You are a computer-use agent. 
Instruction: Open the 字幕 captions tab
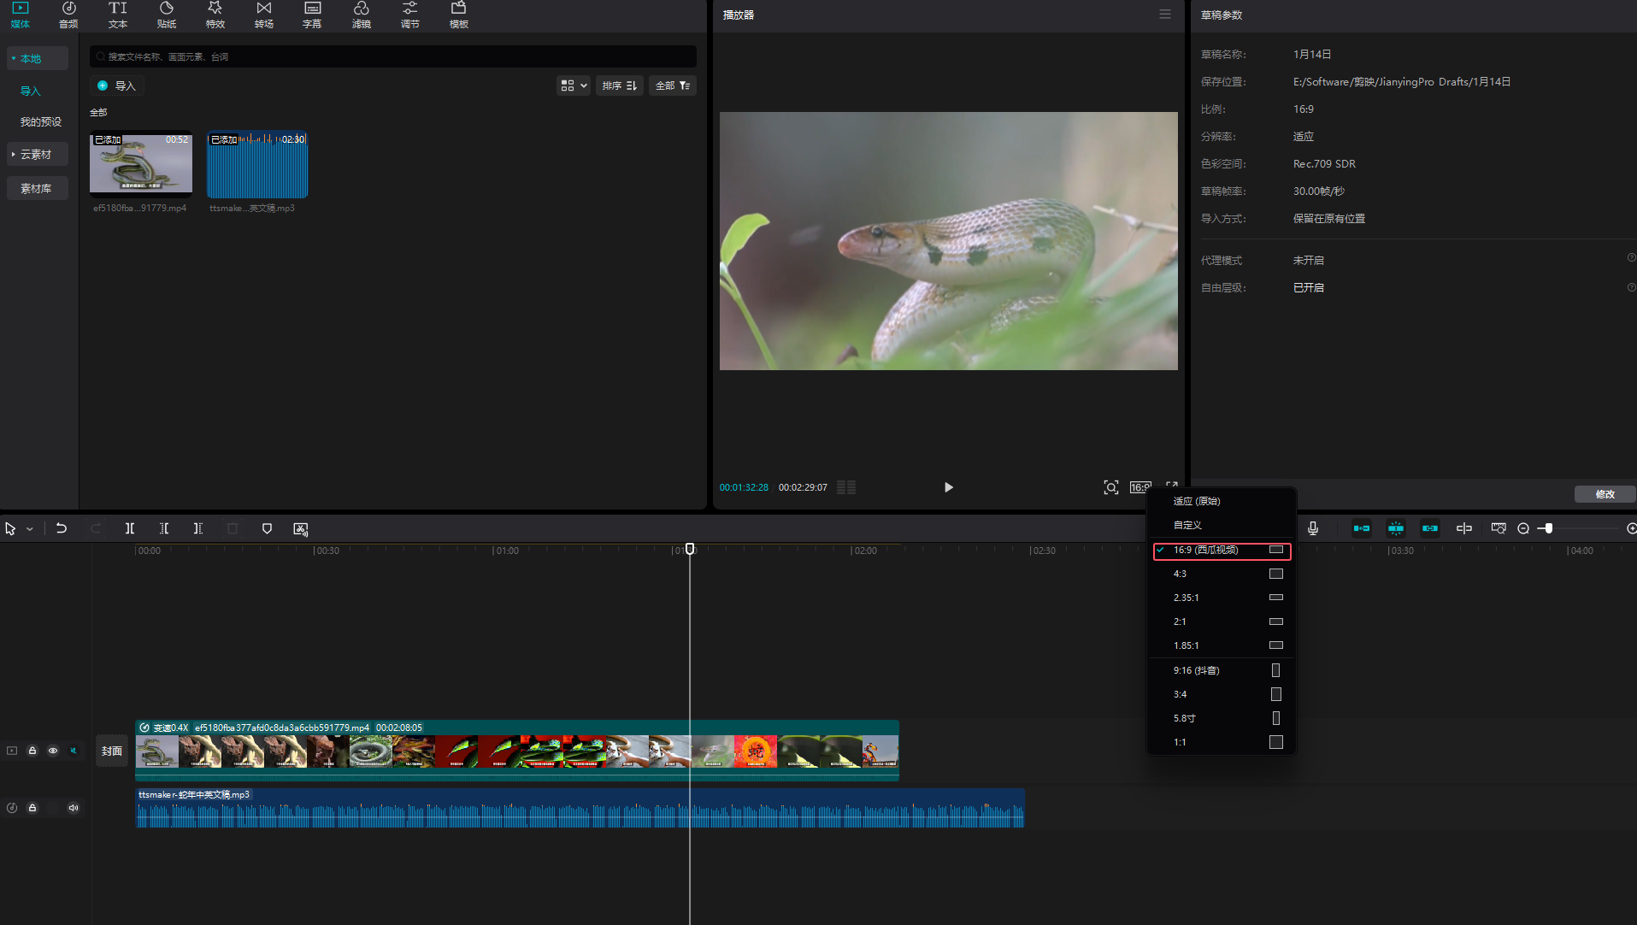coord(312,15)
